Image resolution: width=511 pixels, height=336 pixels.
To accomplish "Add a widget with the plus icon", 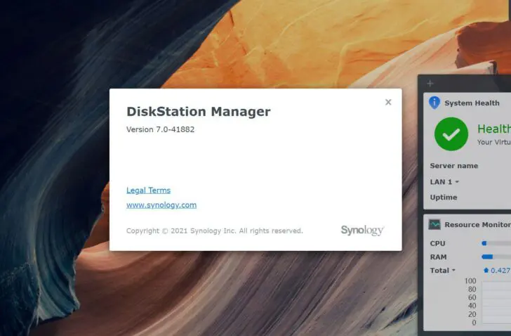I will [x=430, y=84].
